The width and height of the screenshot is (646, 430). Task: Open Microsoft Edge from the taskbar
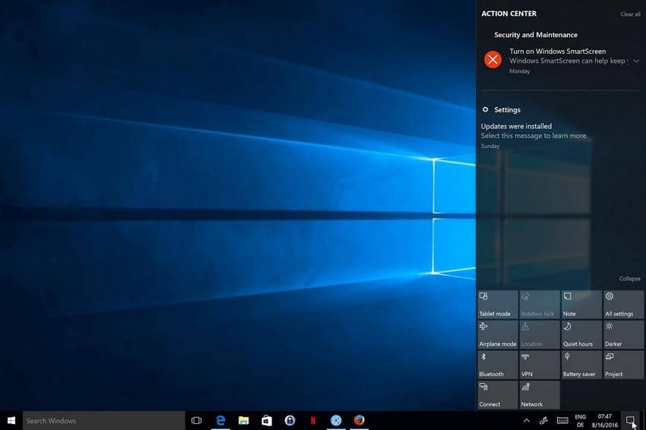(x=220, y=420)
